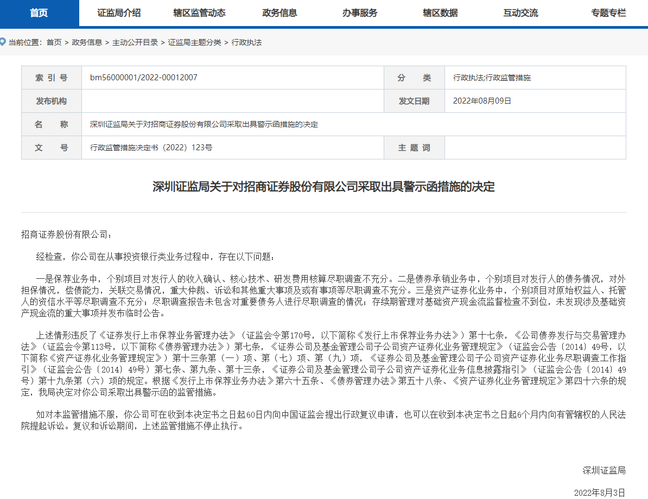Select the 政务信息 navigation menu item
Viewport: 648px width, 499px height.
coord(279,13)
